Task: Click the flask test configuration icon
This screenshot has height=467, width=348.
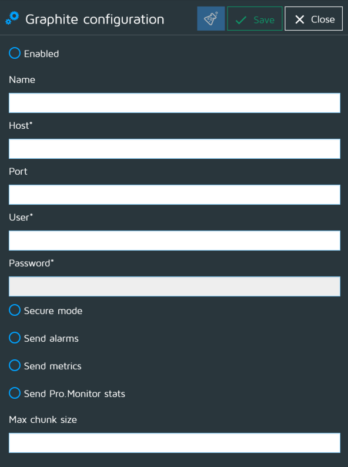Action: pyautogui.click(x=211, y=18)
